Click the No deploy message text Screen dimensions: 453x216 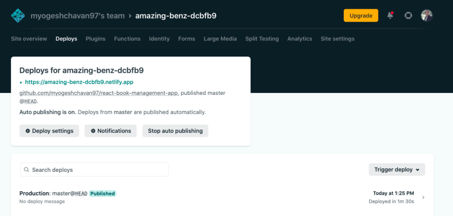tap(42, 201)
